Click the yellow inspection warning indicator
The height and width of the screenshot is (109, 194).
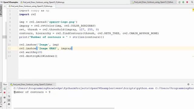pos(193,10)
